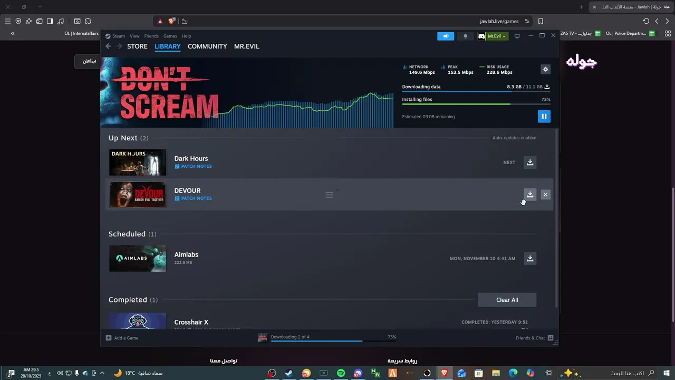Reload the browser page
Image resolution: width=675 pixels, height=380 pixels.
(646, 21)
